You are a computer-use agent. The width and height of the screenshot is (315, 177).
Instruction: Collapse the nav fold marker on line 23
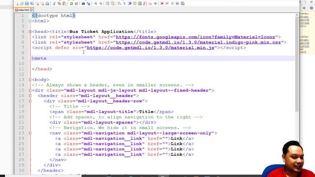tap(30, 133)
